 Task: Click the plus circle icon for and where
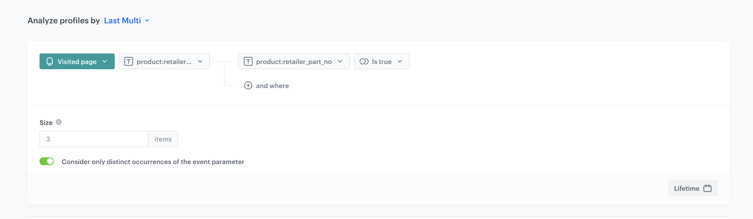(x=248, y=86)
